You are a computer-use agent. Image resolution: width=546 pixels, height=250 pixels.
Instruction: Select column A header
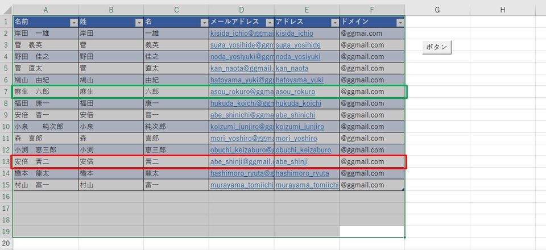(45, 10)
